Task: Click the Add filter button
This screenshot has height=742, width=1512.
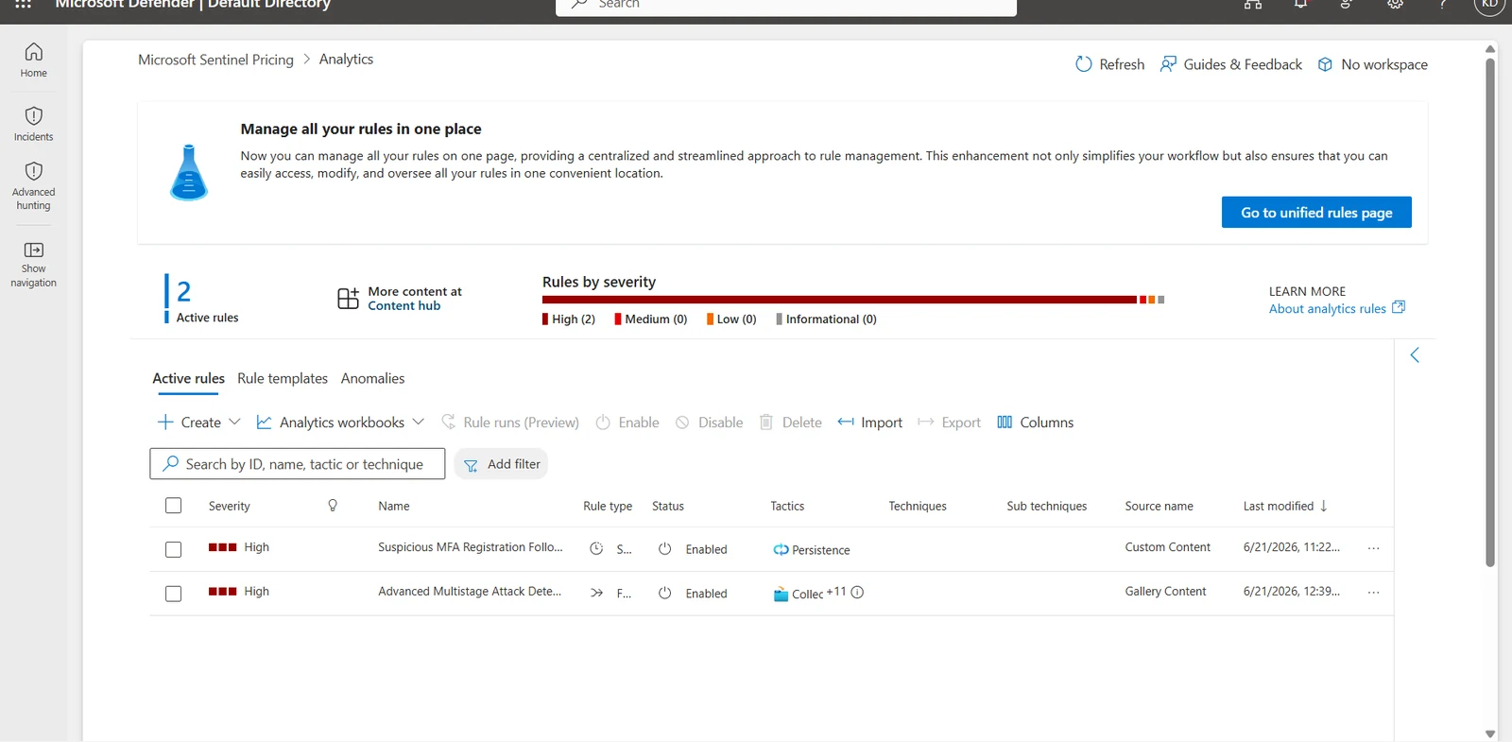Action: click(501, 464)
